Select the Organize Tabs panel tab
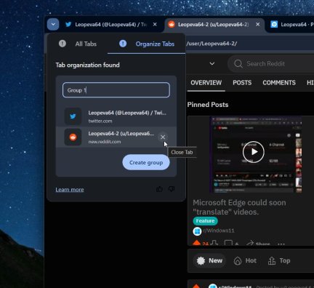The width and height of the screenshot is (314, 288). pyautogui.click(x=146, y=44)
